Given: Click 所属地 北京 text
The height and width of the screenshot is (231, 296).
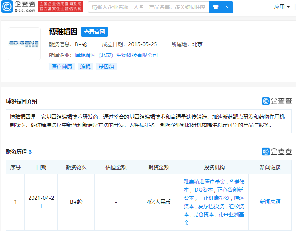Looking at the screenshot, I should [x=187, y=44].
